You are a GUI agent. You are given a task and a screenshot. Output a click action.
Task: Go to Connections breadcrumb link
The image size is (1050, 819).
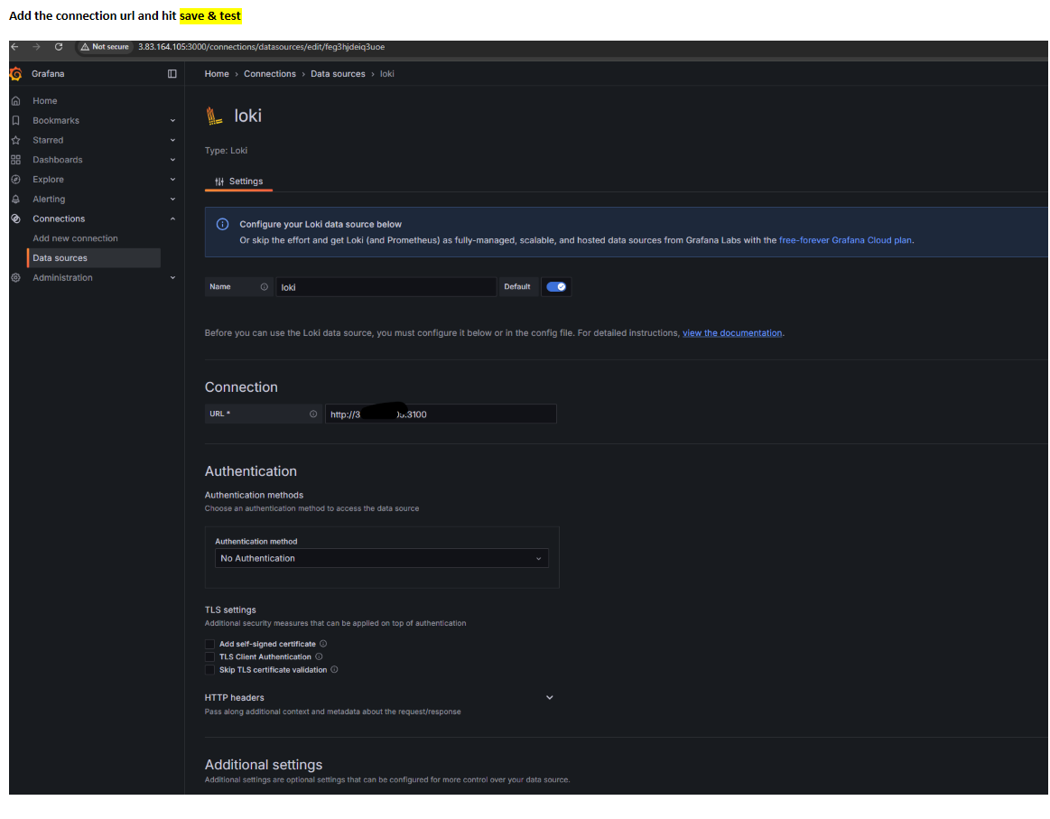click(270, 74)
